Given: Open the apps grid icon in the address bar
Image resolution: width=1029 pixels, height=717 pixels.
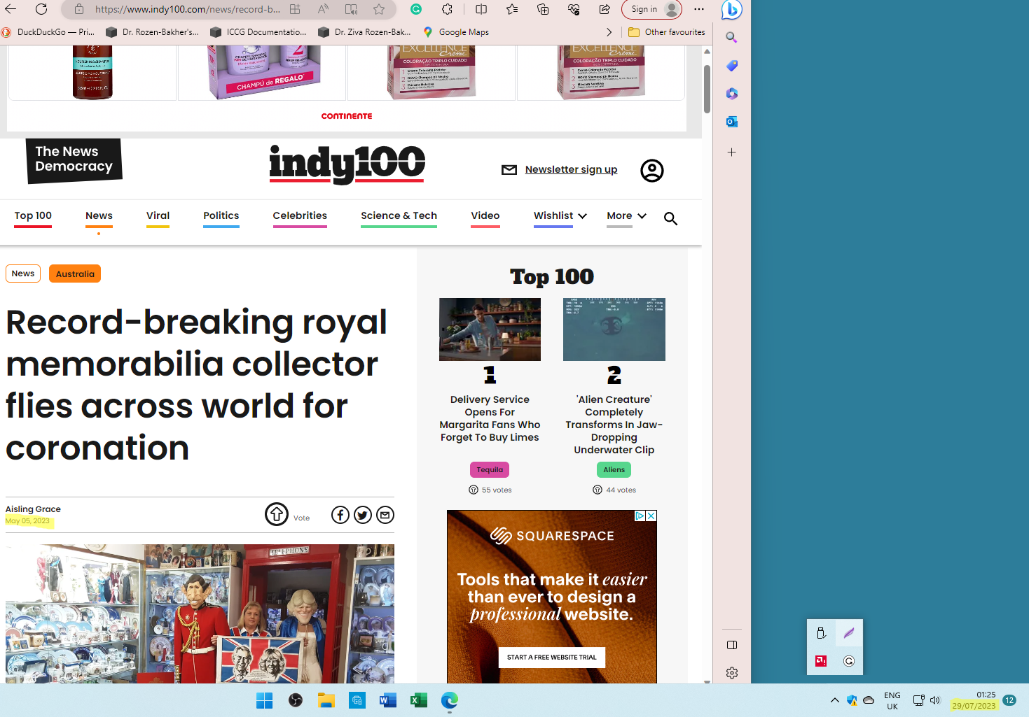Looking at the screenshot, I should (x=295, y=9).
